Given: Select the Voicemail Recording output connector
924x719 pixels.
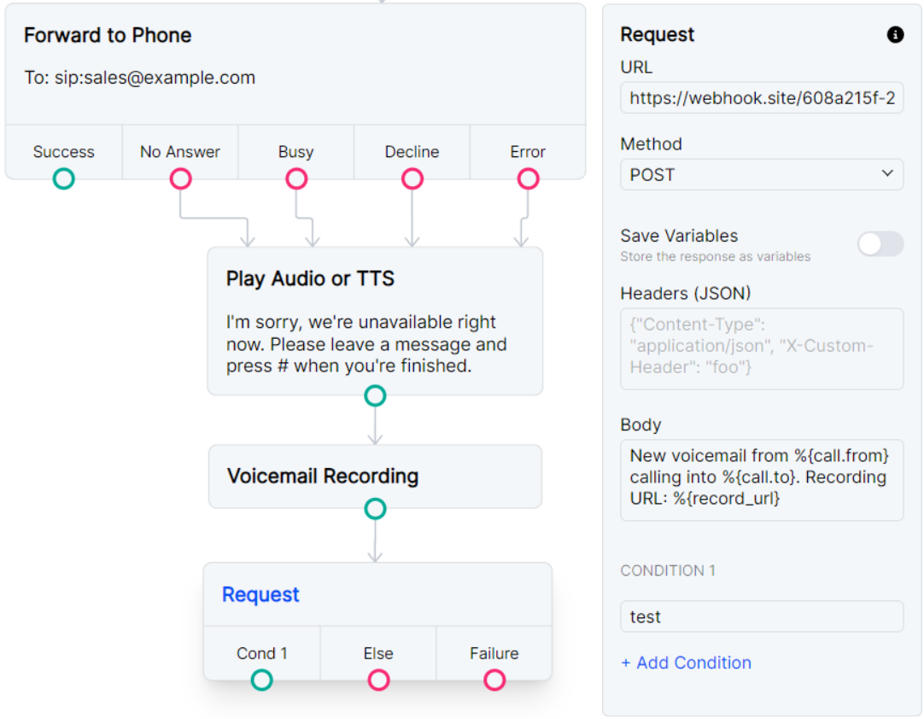Looking at the screenshot, I should 375,508.
